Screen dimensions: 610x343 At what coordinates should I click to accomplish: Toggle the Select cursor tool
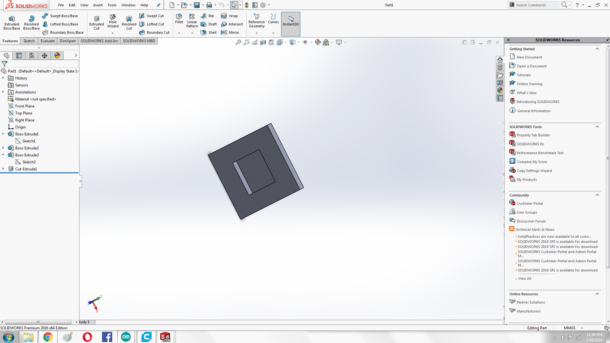[x=234, y=5]
